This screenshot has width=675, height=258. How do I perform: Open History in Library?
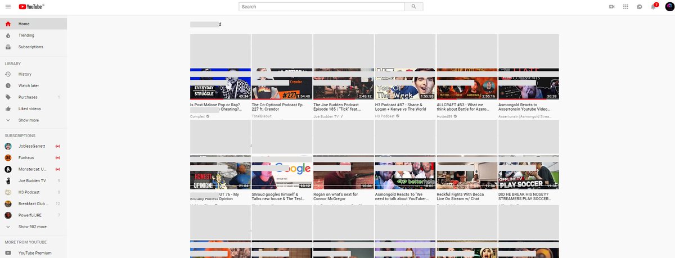click(x=33, y=74)
